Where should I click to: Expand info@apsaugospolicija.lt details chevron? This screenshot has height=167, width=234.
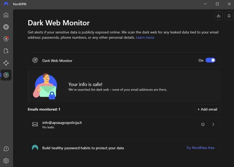click(213, 124)
